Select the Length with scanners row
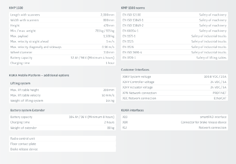The image size is (236, 164). pyautogui.click(x=62, y=15)
